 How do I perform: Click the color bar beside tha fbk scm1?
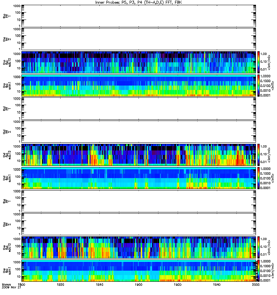point(259,86)
